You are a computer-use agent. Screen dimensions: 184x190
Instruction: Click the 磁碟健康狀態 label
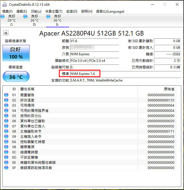click(x=16, y=41)
